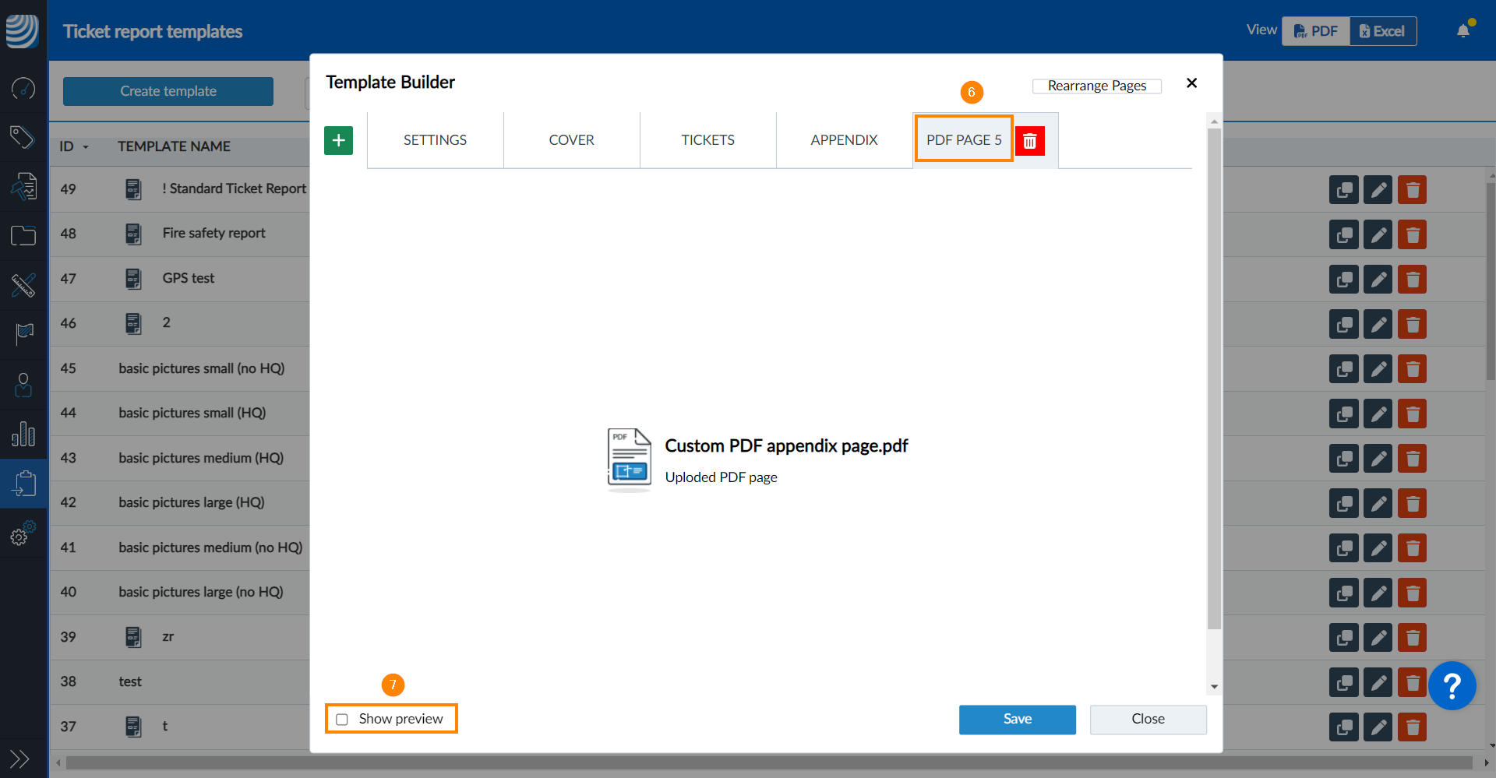The height and width of the screenshot is (778, 1496).
Task: Sort by ID column dropdown arrow
Action: pos(86,147)
